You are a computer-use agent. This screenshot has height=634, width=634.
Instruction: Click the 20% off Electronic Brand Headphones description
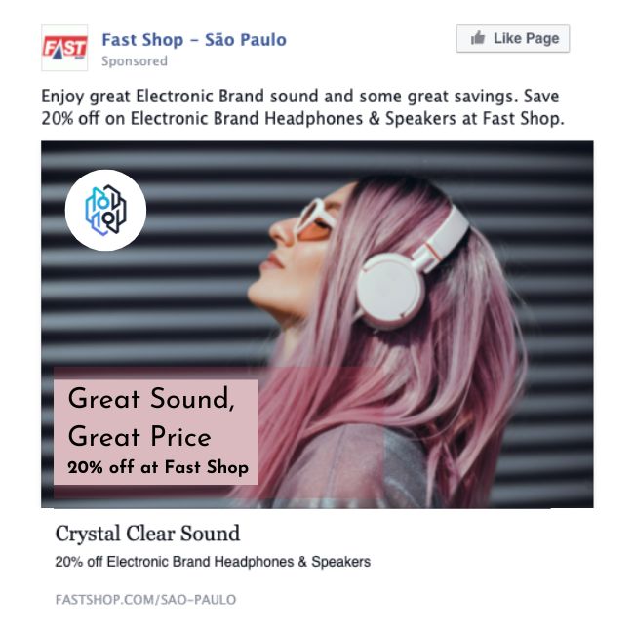(x=213, y=562)
